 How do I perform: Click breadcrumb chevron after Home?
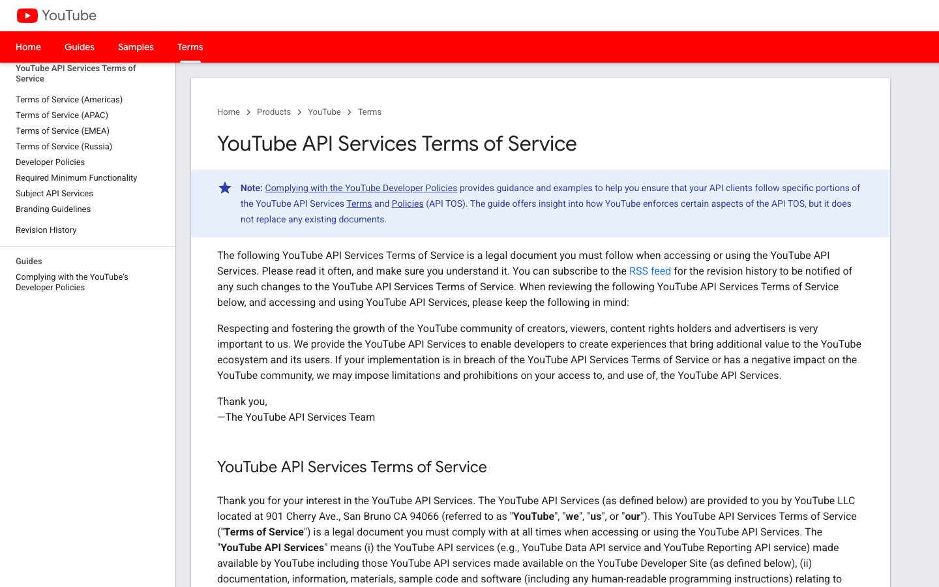pos(248,112)
